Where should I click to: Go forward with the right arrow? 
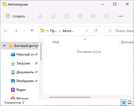[16, 31]
